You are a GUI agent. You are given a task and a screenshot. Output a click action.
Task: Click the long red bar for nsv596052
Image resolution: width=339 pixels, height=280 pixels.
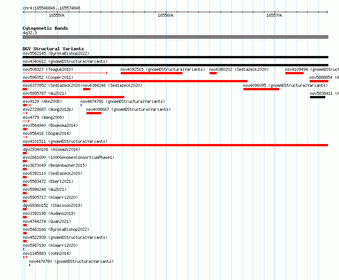coord(135,81)
